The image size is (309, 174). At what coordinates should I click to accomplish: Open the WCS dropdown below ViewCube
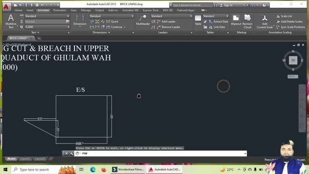point(293,76)
